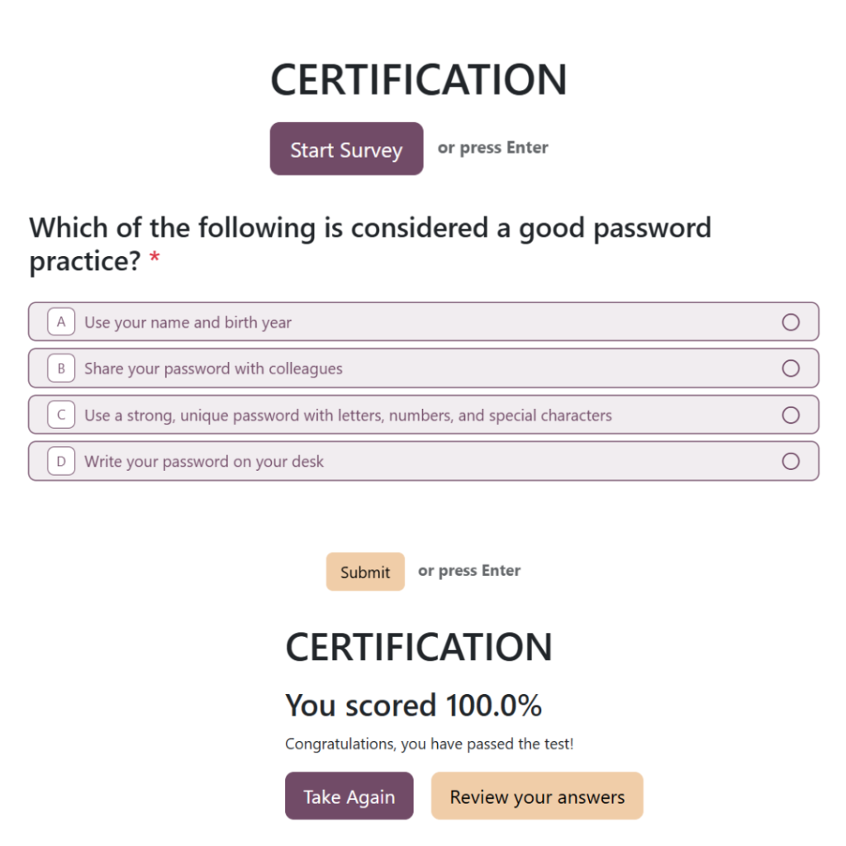Click the letter A key badge
The height and width of the screenshot is (846, 846).
coord(61,322)
